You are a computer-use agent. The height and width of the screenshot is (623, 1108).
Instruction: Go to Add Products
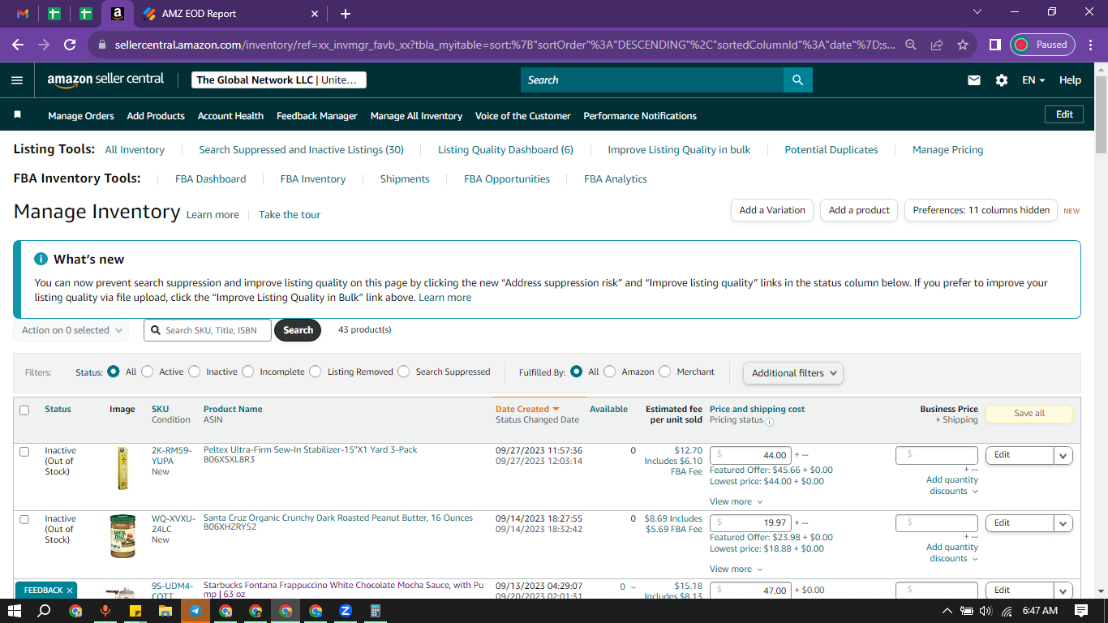tap(156, 116)
